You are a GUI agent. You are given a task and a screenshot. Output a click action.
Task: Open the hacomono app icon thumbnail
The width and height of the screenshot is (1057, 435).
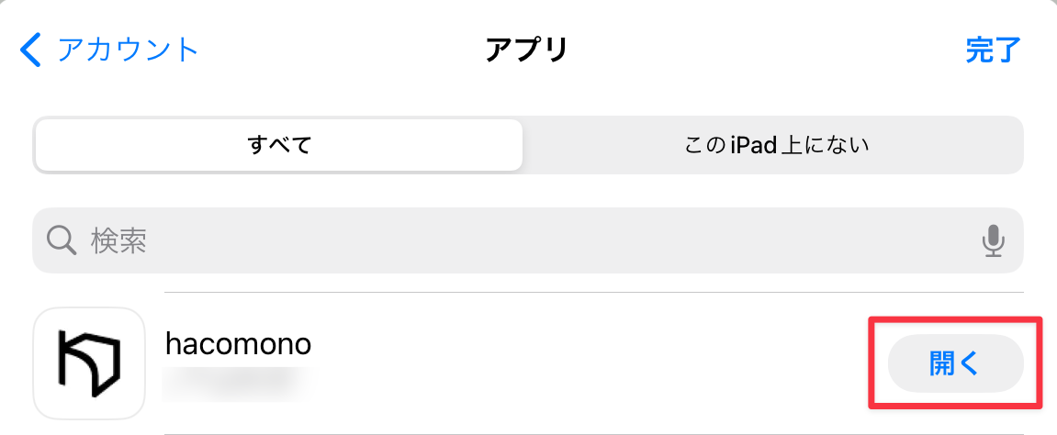(x=89, y=363)
